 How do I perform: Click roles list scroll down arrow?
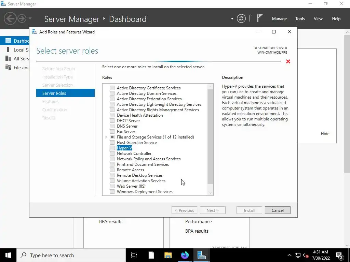point(210,193)
